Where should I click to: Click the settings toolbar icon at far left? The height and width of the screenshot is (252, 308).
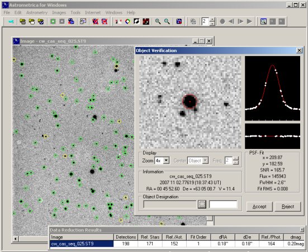tap(11, 21)
